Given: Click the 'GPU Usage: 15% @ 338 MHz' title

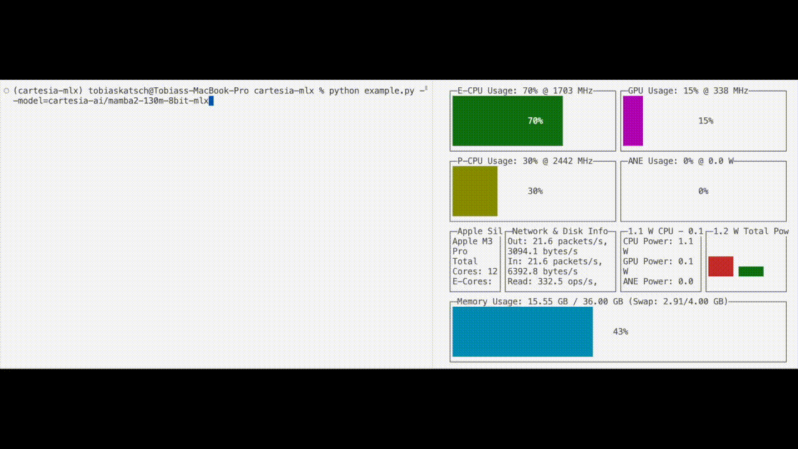Looking at the screenshot, I should coord(688,90).
